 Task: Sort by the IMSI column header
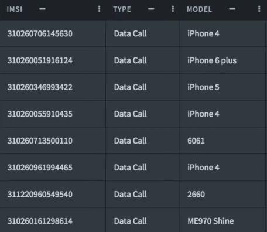point(15,9)
